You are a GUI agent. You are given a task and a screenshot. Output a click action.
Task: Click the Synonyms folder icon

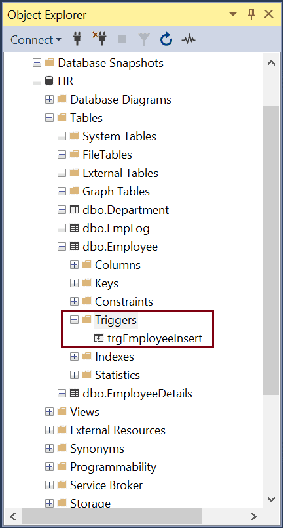tap(62, 448)
